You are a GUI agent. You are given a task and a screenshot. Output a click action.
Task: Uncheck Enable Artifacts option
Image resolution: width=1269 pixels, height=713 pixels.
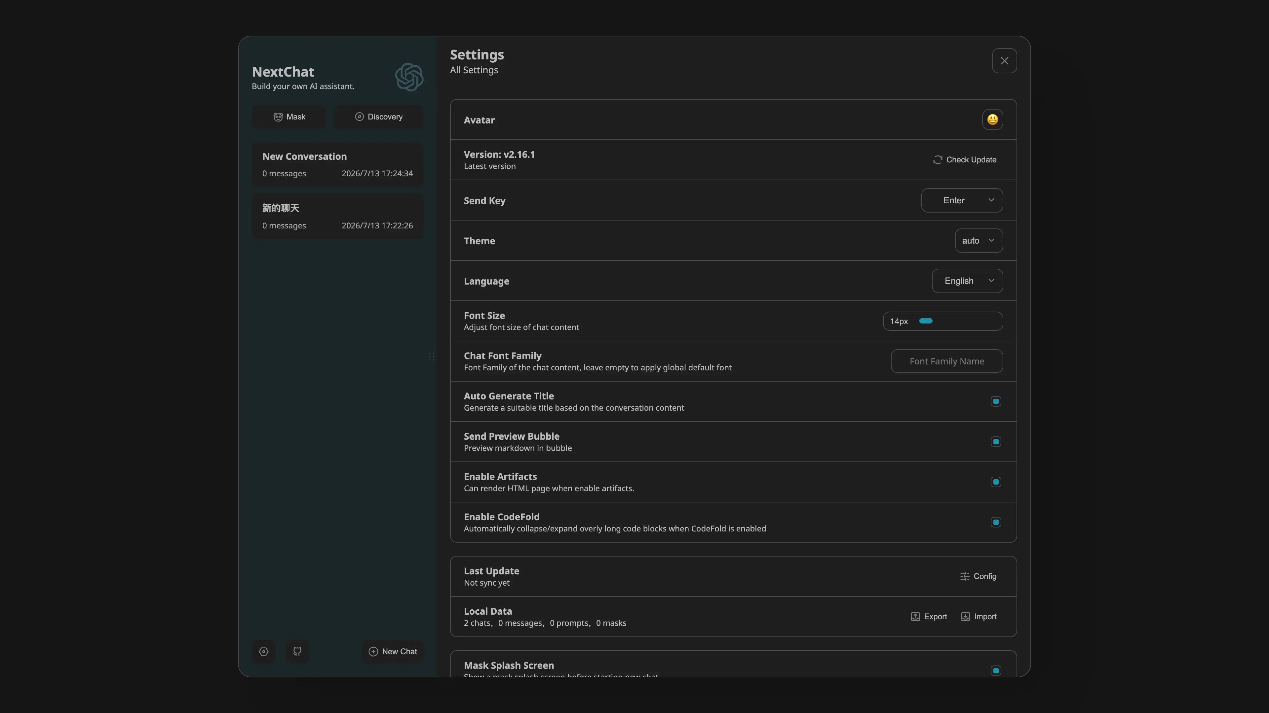click(x=996, y=482)
